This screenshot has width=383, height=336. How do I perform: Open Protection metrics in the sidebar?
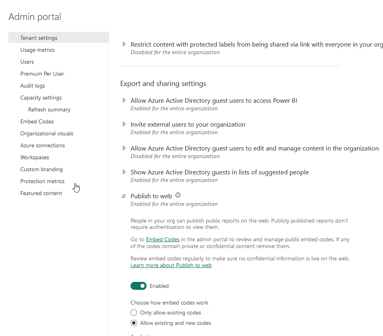click(x=42, y=181)
